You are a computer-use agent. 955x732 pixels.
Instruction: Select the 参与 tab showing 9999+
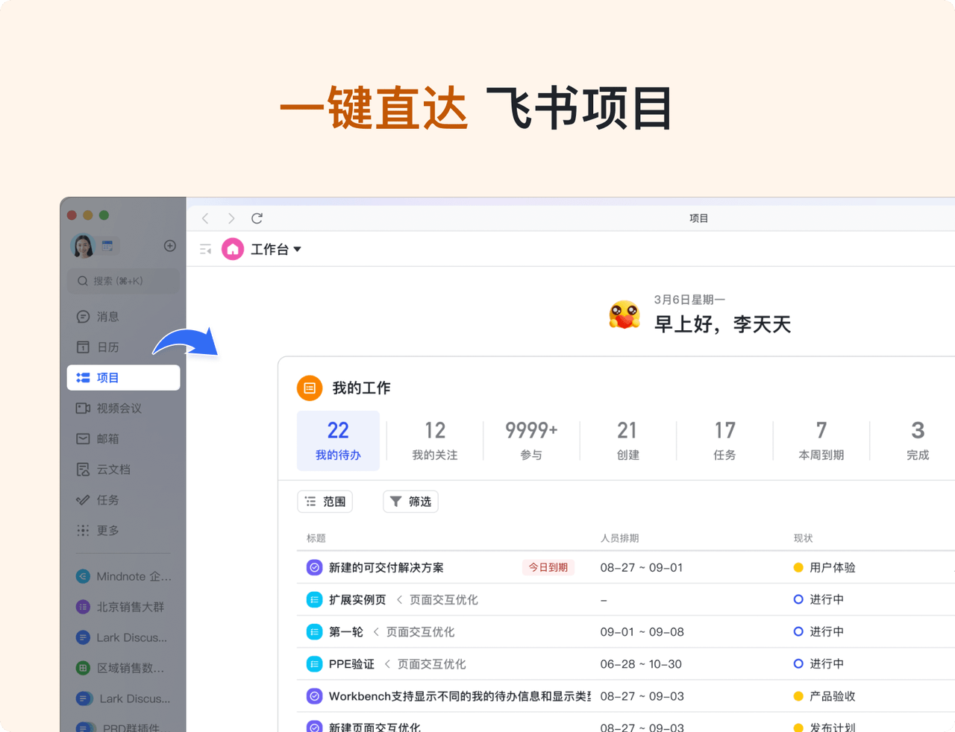[531, 441]
